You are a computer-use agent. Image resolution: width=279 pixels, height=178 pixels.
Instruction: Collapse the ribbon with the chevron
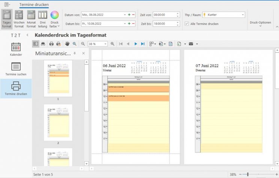pos(277,27)
